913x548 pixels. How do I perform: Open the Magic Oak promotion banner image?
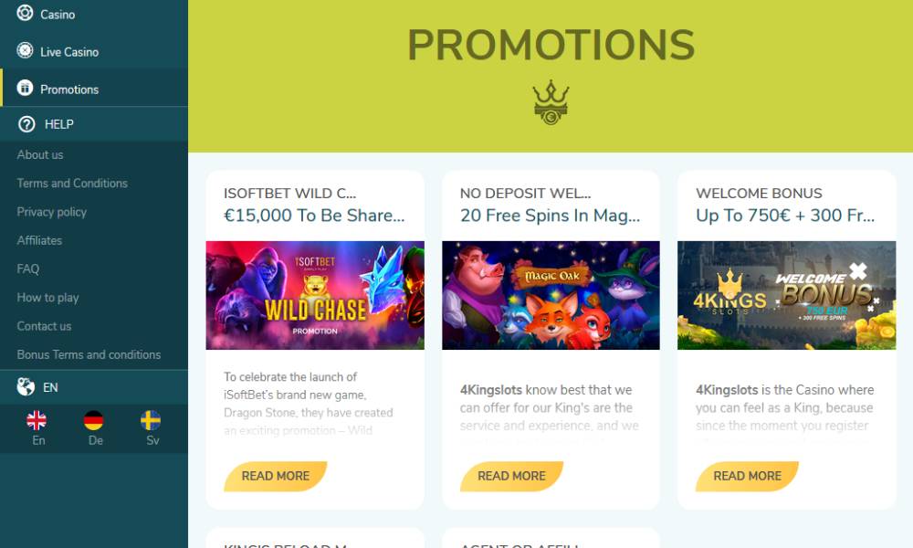point(551,295)
